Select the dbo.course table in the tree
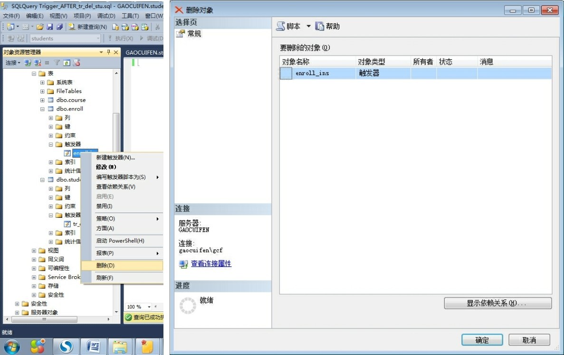This screenshot has width=564, height=355. (x=71, y=100)
